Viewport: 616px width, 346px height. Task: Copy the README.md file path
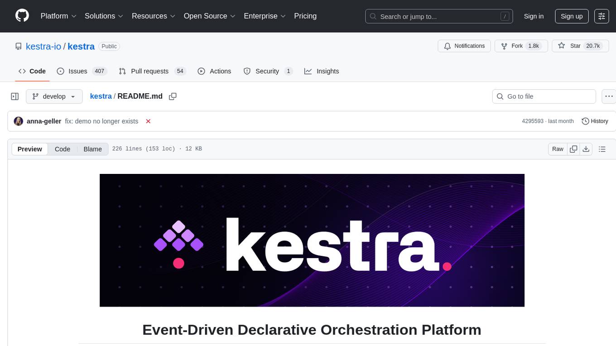pos(173,96)
